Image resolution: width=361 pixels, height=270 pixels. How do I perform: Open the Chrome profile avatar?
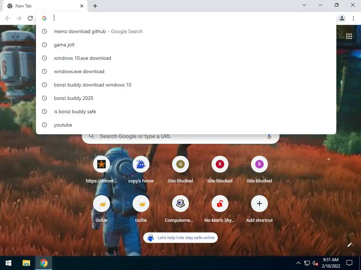click(x=342, y=18)
